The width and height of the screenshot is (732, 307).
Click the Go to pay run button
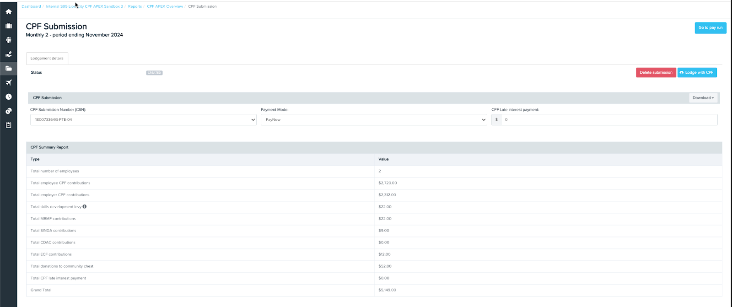click(x=710, y=28)
